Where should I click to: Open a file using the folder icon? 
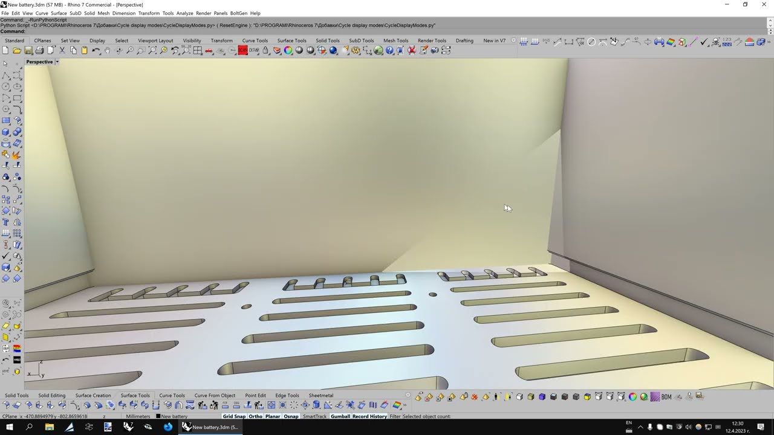click(16, 51)
